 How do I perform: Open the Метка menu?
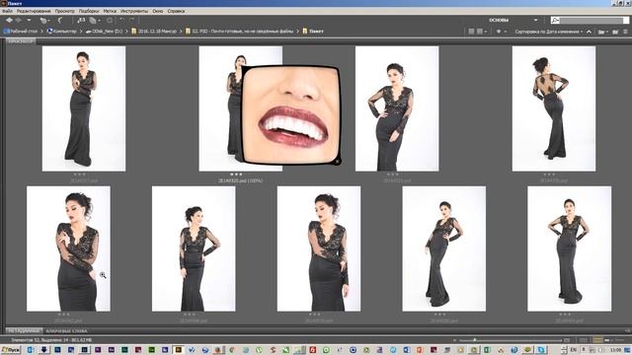110,11
